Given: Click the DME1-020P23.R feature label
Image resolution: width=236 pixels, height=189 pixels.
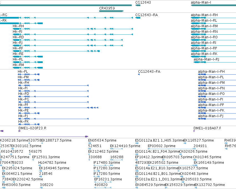Looking at the screenshot, I should pos(32,128).
